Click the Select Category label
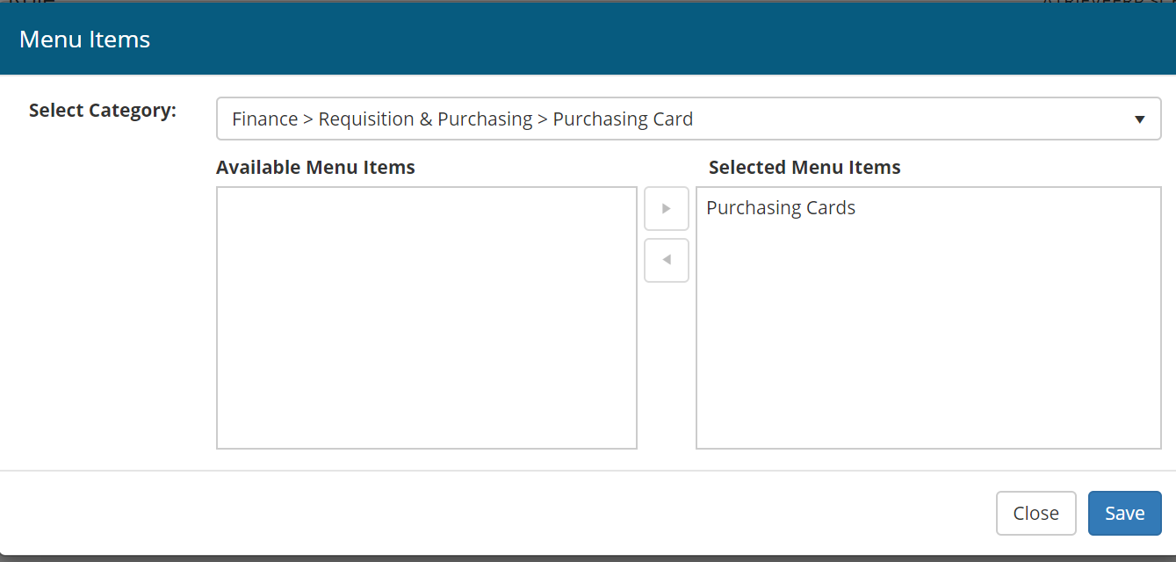 [103, 111]
